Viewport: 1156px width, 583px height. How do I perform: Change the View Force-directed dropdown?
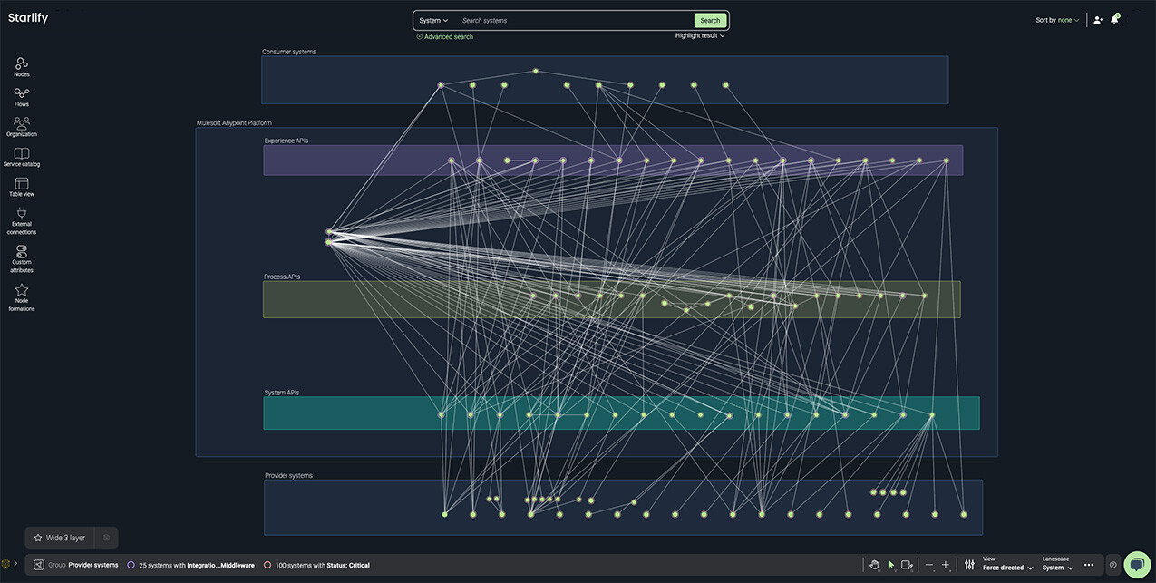(x=1008, y=564)
